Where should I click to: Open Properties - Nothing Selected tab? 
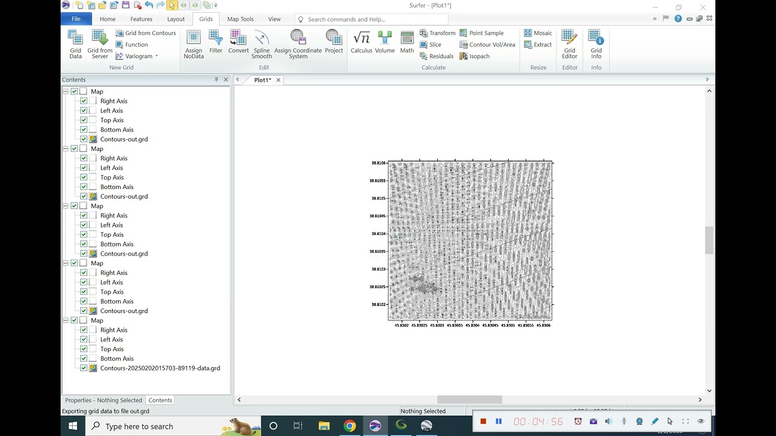tap(103, 400)
